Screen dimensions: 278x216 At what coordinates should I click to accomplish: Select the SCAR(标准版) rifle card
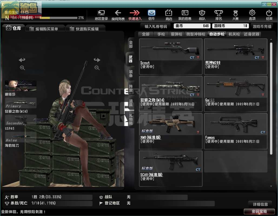click(171, 169)
